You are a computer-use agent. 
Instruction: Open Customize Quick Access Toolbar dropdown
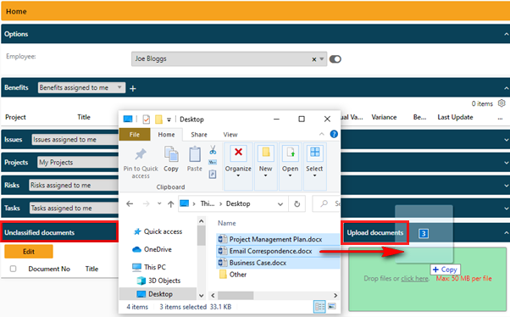click(x=169, y=120)
